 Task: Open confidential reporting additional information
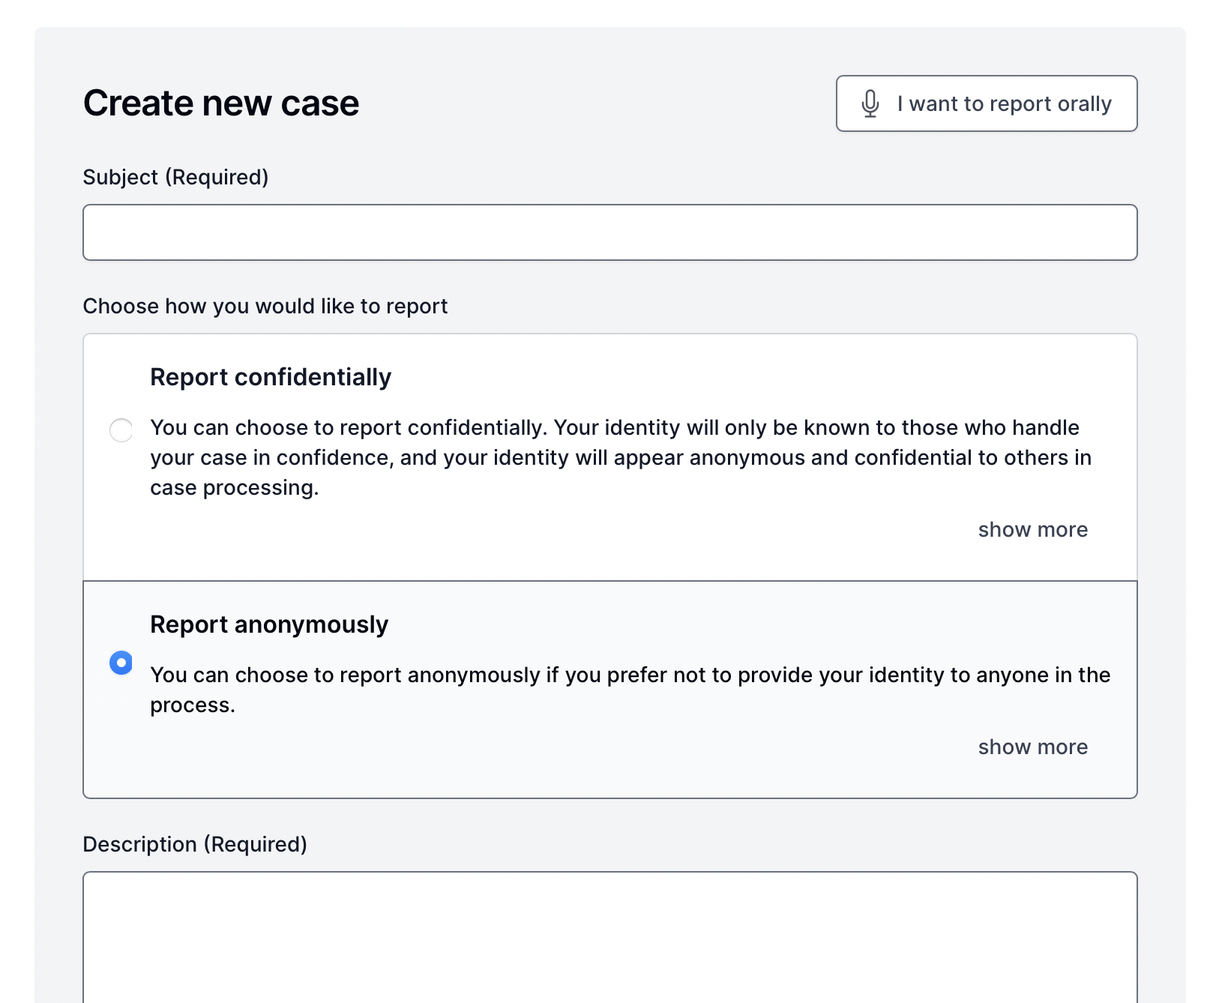point(1033,529)
